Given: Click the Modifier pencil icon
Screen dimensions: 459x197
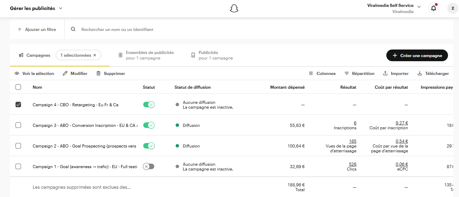Looking at the screenshot, I should (x=65, y=74).
